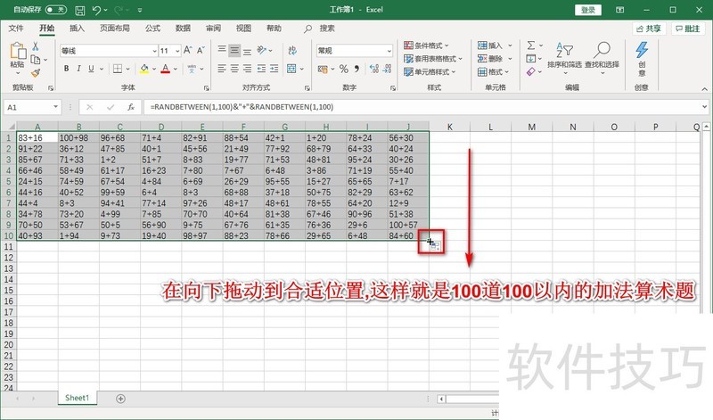
Task: Collapse the ribbon with the chevron
Action: coord(704,89)
